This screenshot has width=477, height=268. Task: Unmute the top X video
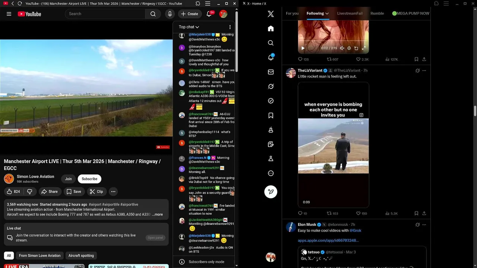click(342, 48)
